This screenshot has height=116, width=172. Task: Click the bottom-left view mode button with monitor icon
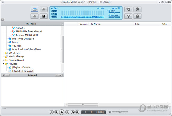pyautogui.click(x=35, y=16)
